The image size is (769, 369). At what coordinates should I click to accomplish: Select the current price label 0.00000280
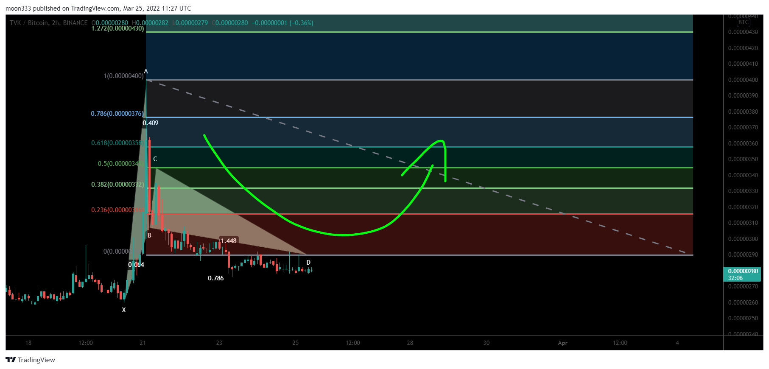tap(743, 271)
